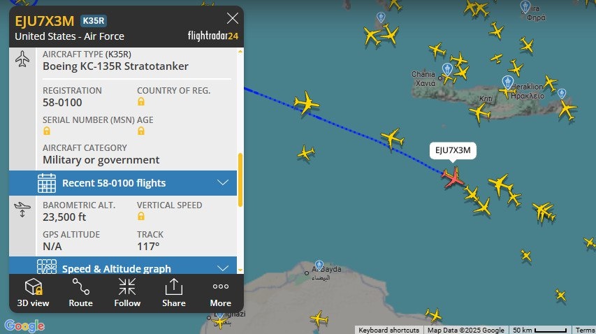Image resolution: width=596 pixels, height=334 pixels.
Task: Click the K35R aircraft type badge
Action: 94,21
